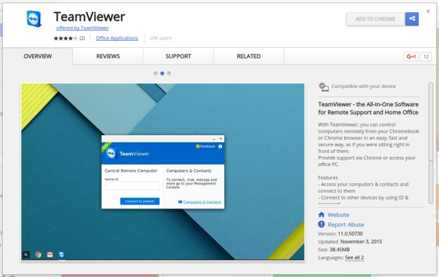Screen dimensions: 439x277
Task: Click the Report Abuse exclamation icon
Action: [x=321, y=224]
